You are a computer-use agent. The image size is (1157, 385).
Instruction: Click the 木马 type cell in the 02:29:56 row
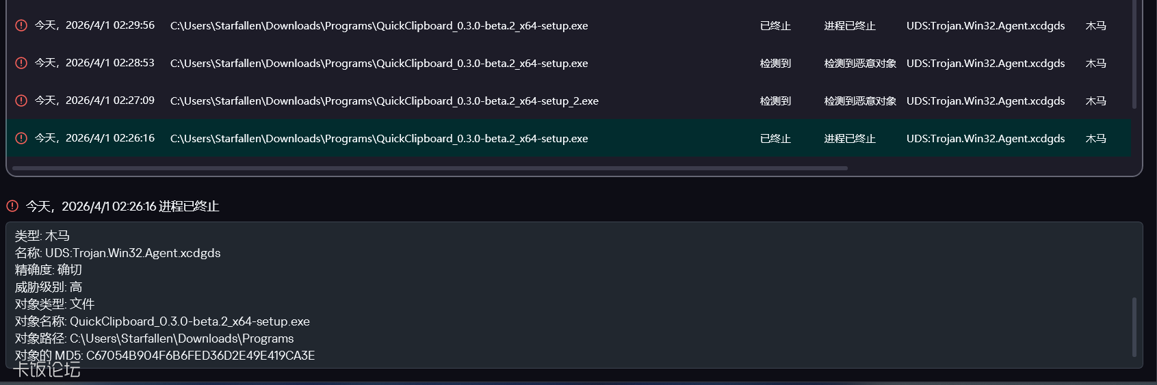(x=1095, y=26)
